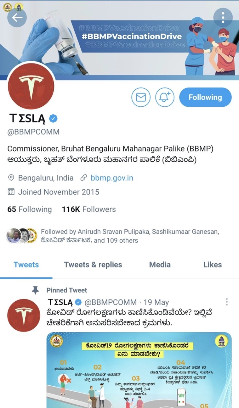Open the profile three-dot overflow menu
239x408 pixels.
pyautogui.click(x=223, y=17)
